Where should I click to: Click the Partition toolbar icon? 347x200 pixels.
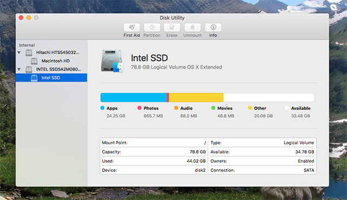(x=152, y=28)
